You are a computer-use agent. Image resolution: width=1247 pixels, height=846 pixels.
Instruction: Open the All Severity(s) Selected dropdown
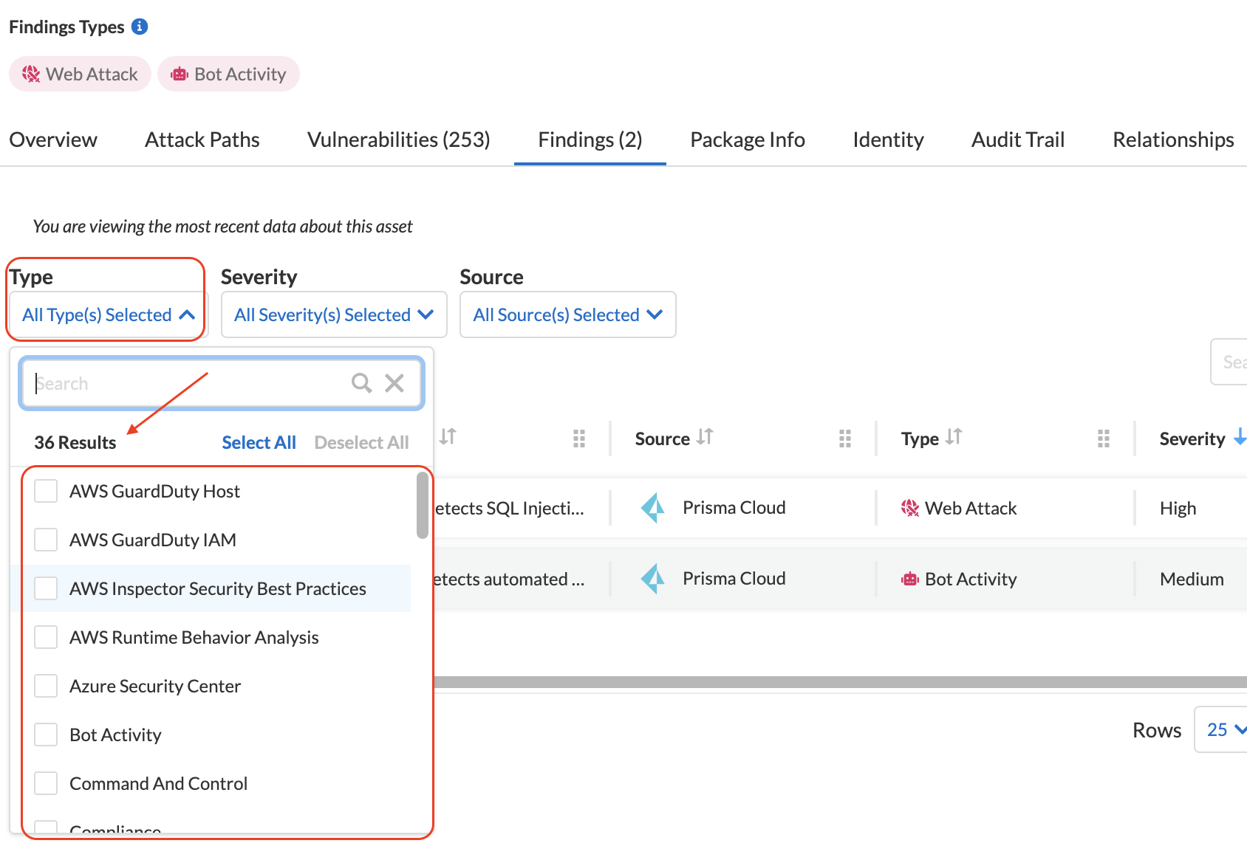[334, 315]
